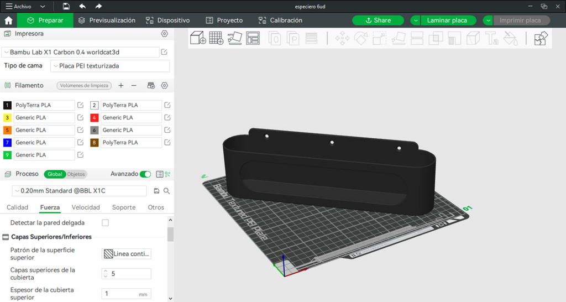Select the Seam Painting tool
Image resolution: width=566 pixels, height=302 pixels.
(473, 38)
